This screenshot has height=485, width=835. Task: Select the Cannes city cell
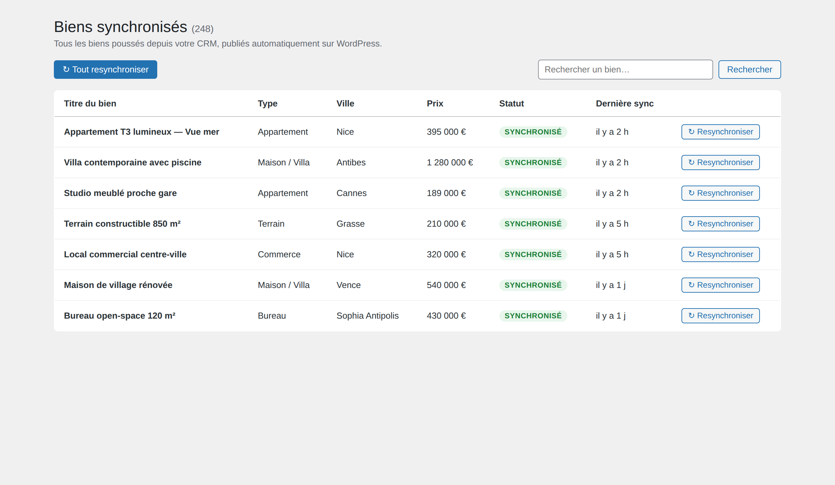[351, 193]
